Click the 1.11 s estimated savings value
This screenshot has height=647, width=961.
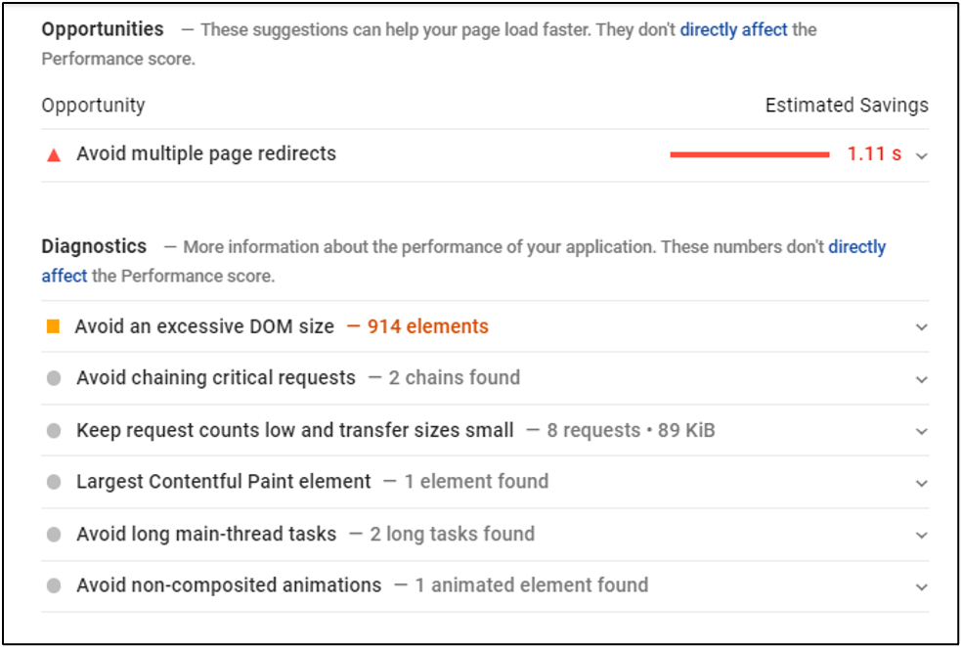pyautogui.click(x=875, y=153)
